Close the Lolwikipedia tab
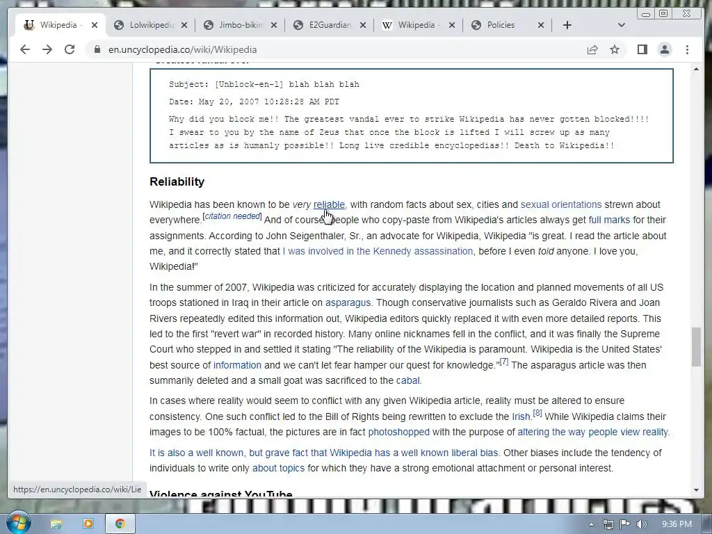This screenshot has height=534, width=712. pyautogui.click(x=184, y=26)
